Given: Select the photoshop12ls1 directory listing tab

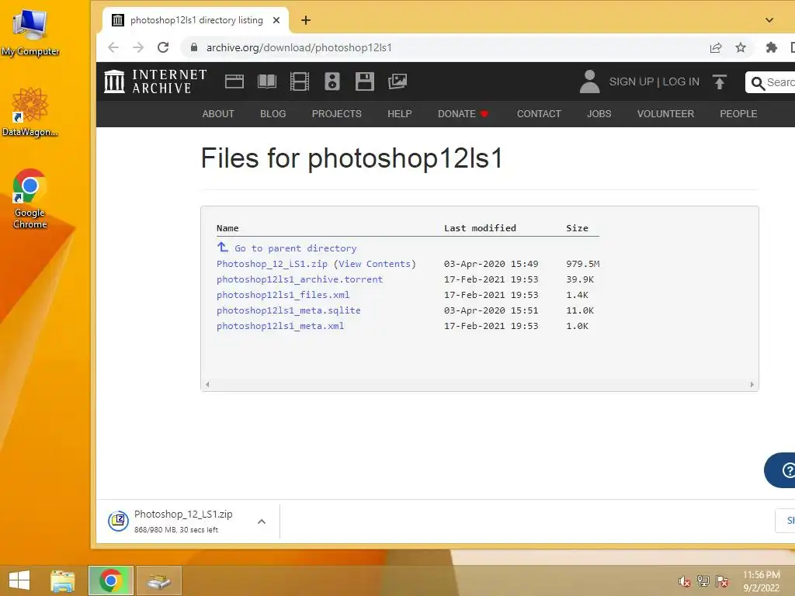Looking at the screenshot, I should pos(195,20).
